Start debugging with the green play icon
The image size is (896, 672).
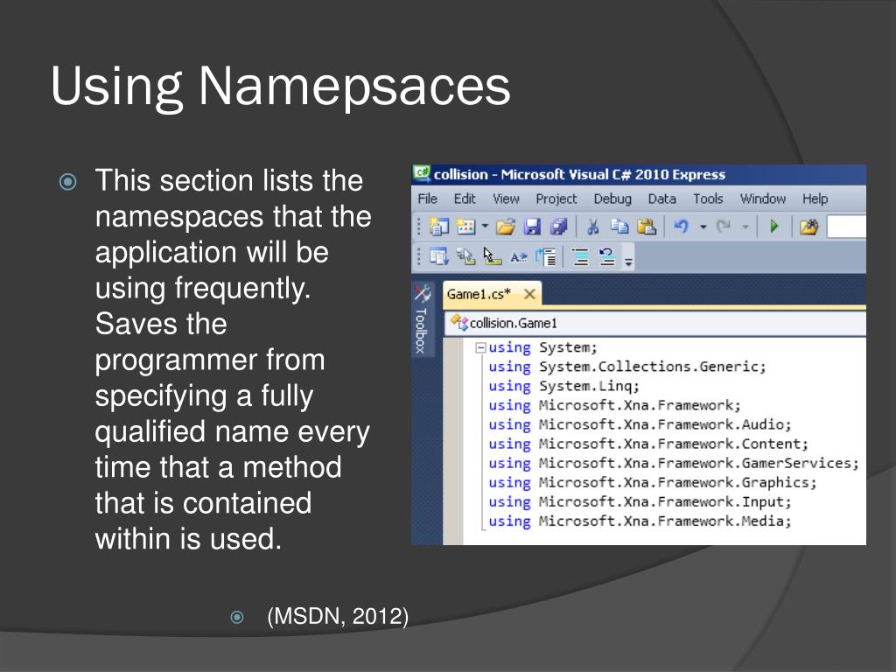click(774, 227)
